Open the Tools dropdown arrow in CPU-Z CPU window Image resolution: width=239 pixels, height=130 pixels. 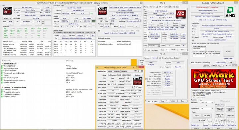[167, 50]
